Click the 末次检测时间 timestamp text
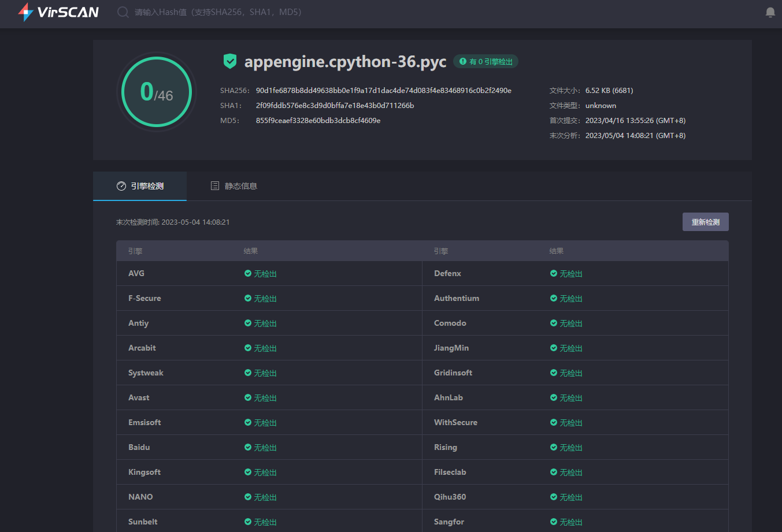Image resolution: width=782 pixels, height=532 pixels. [x=173, y=222]
